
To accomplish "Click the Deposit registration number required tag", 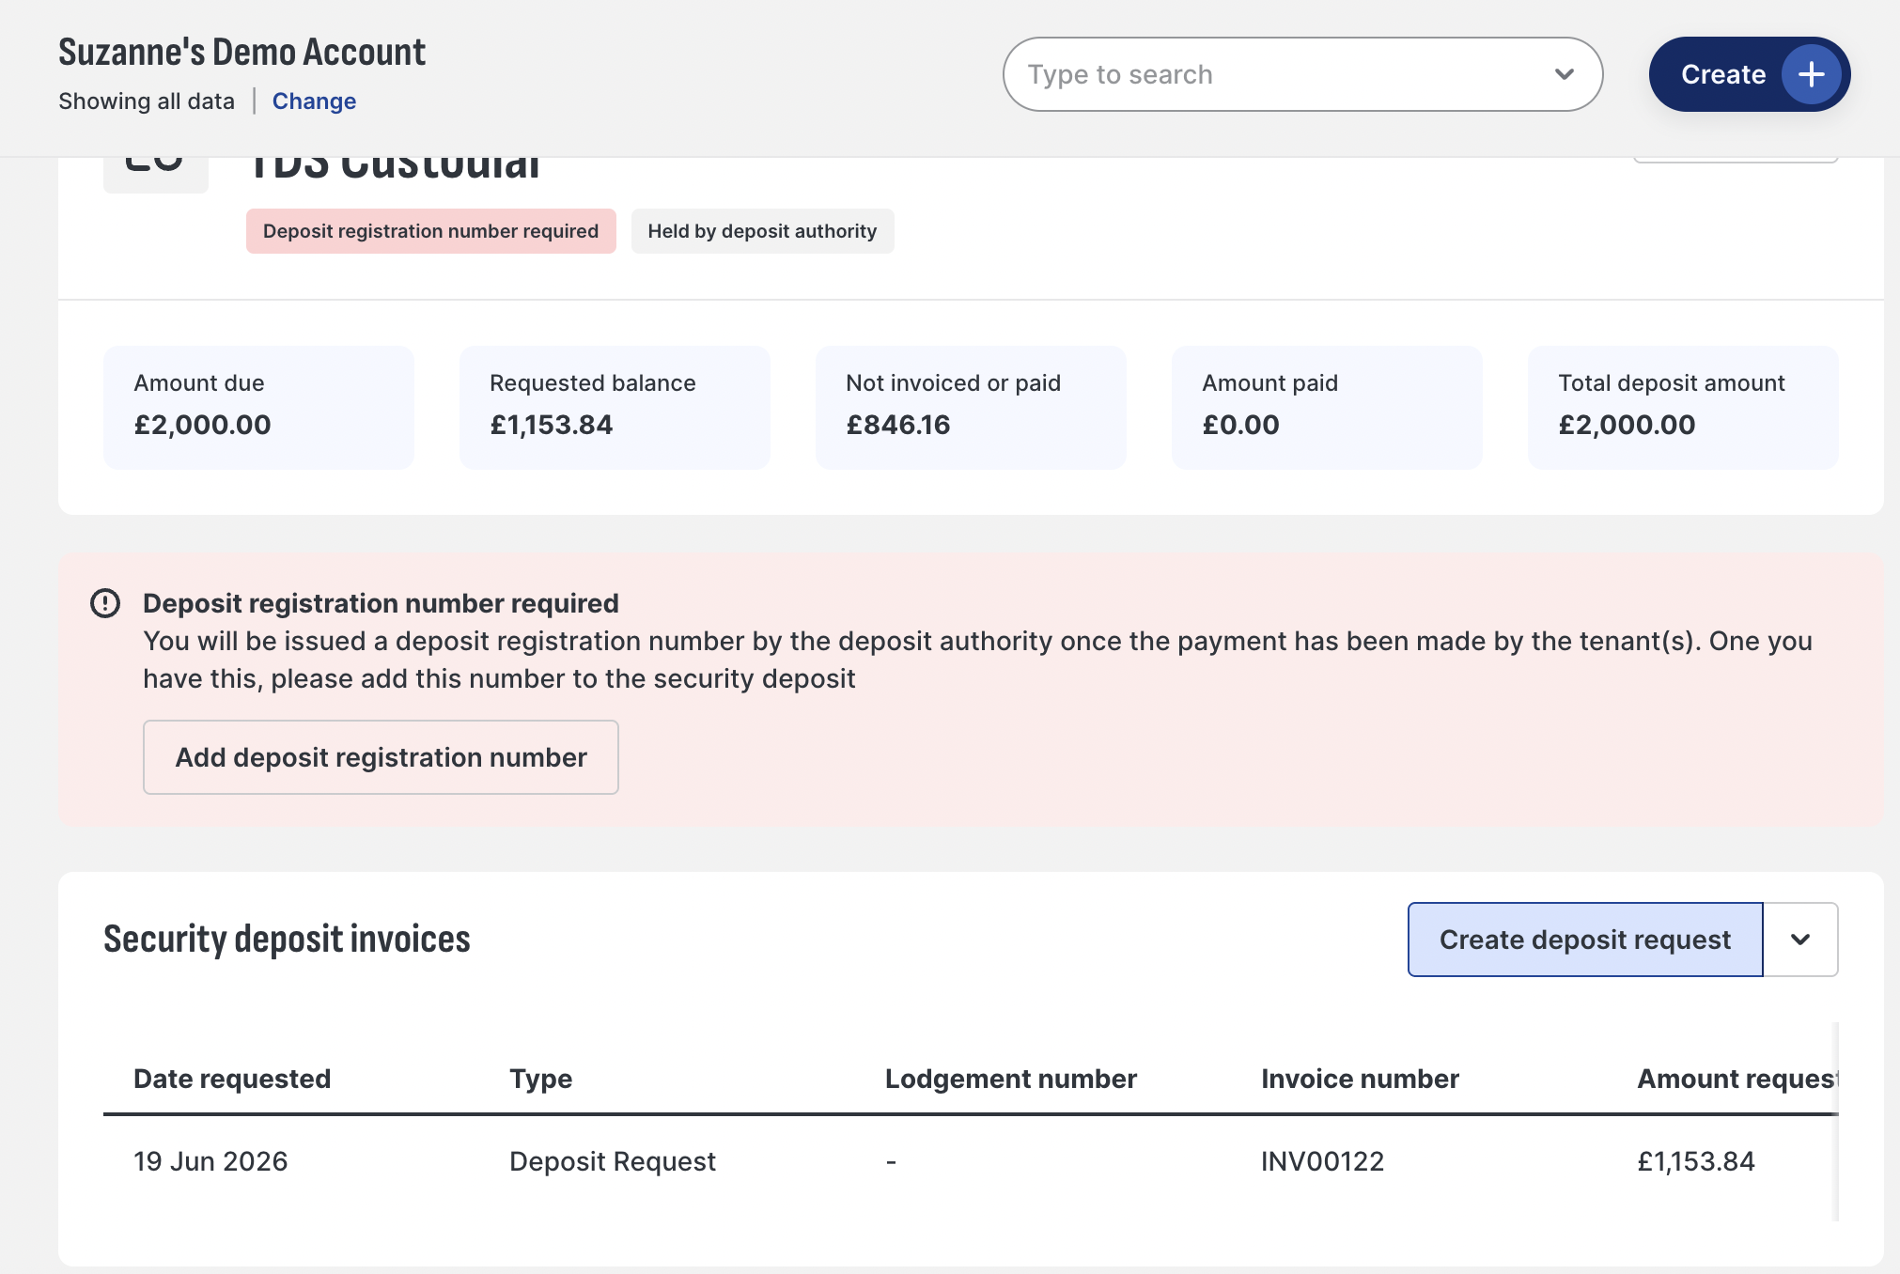I will pos(431,231).
